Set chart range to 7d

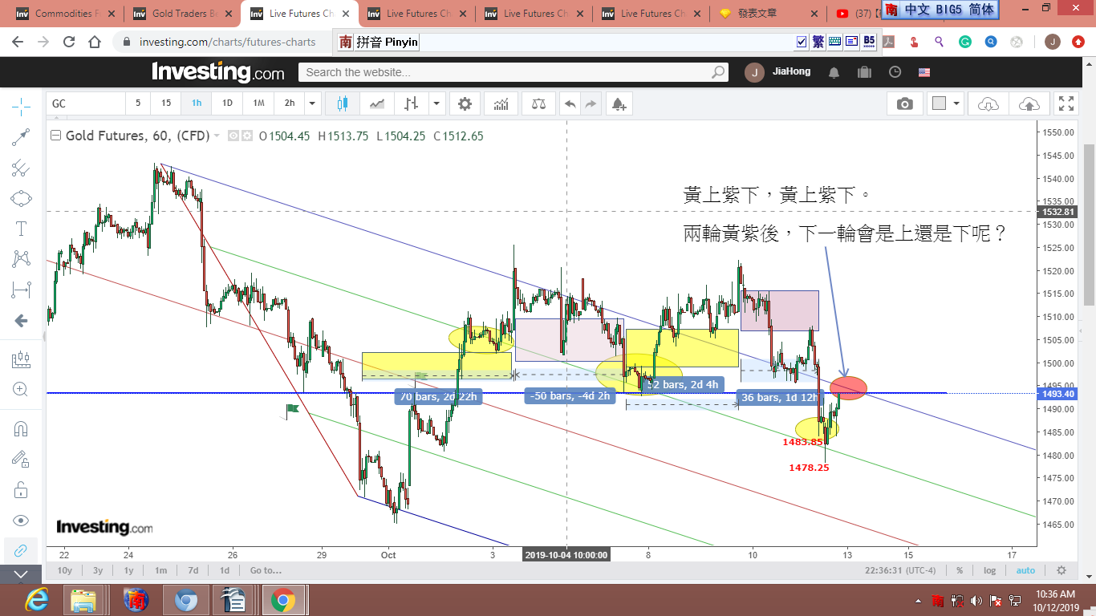point(193,570)
